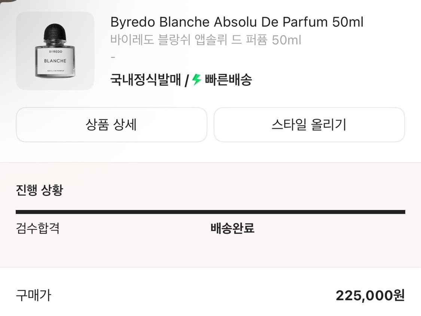421x316 pixels.
Task: Tap the product info card area
Action: click(210, 51)
